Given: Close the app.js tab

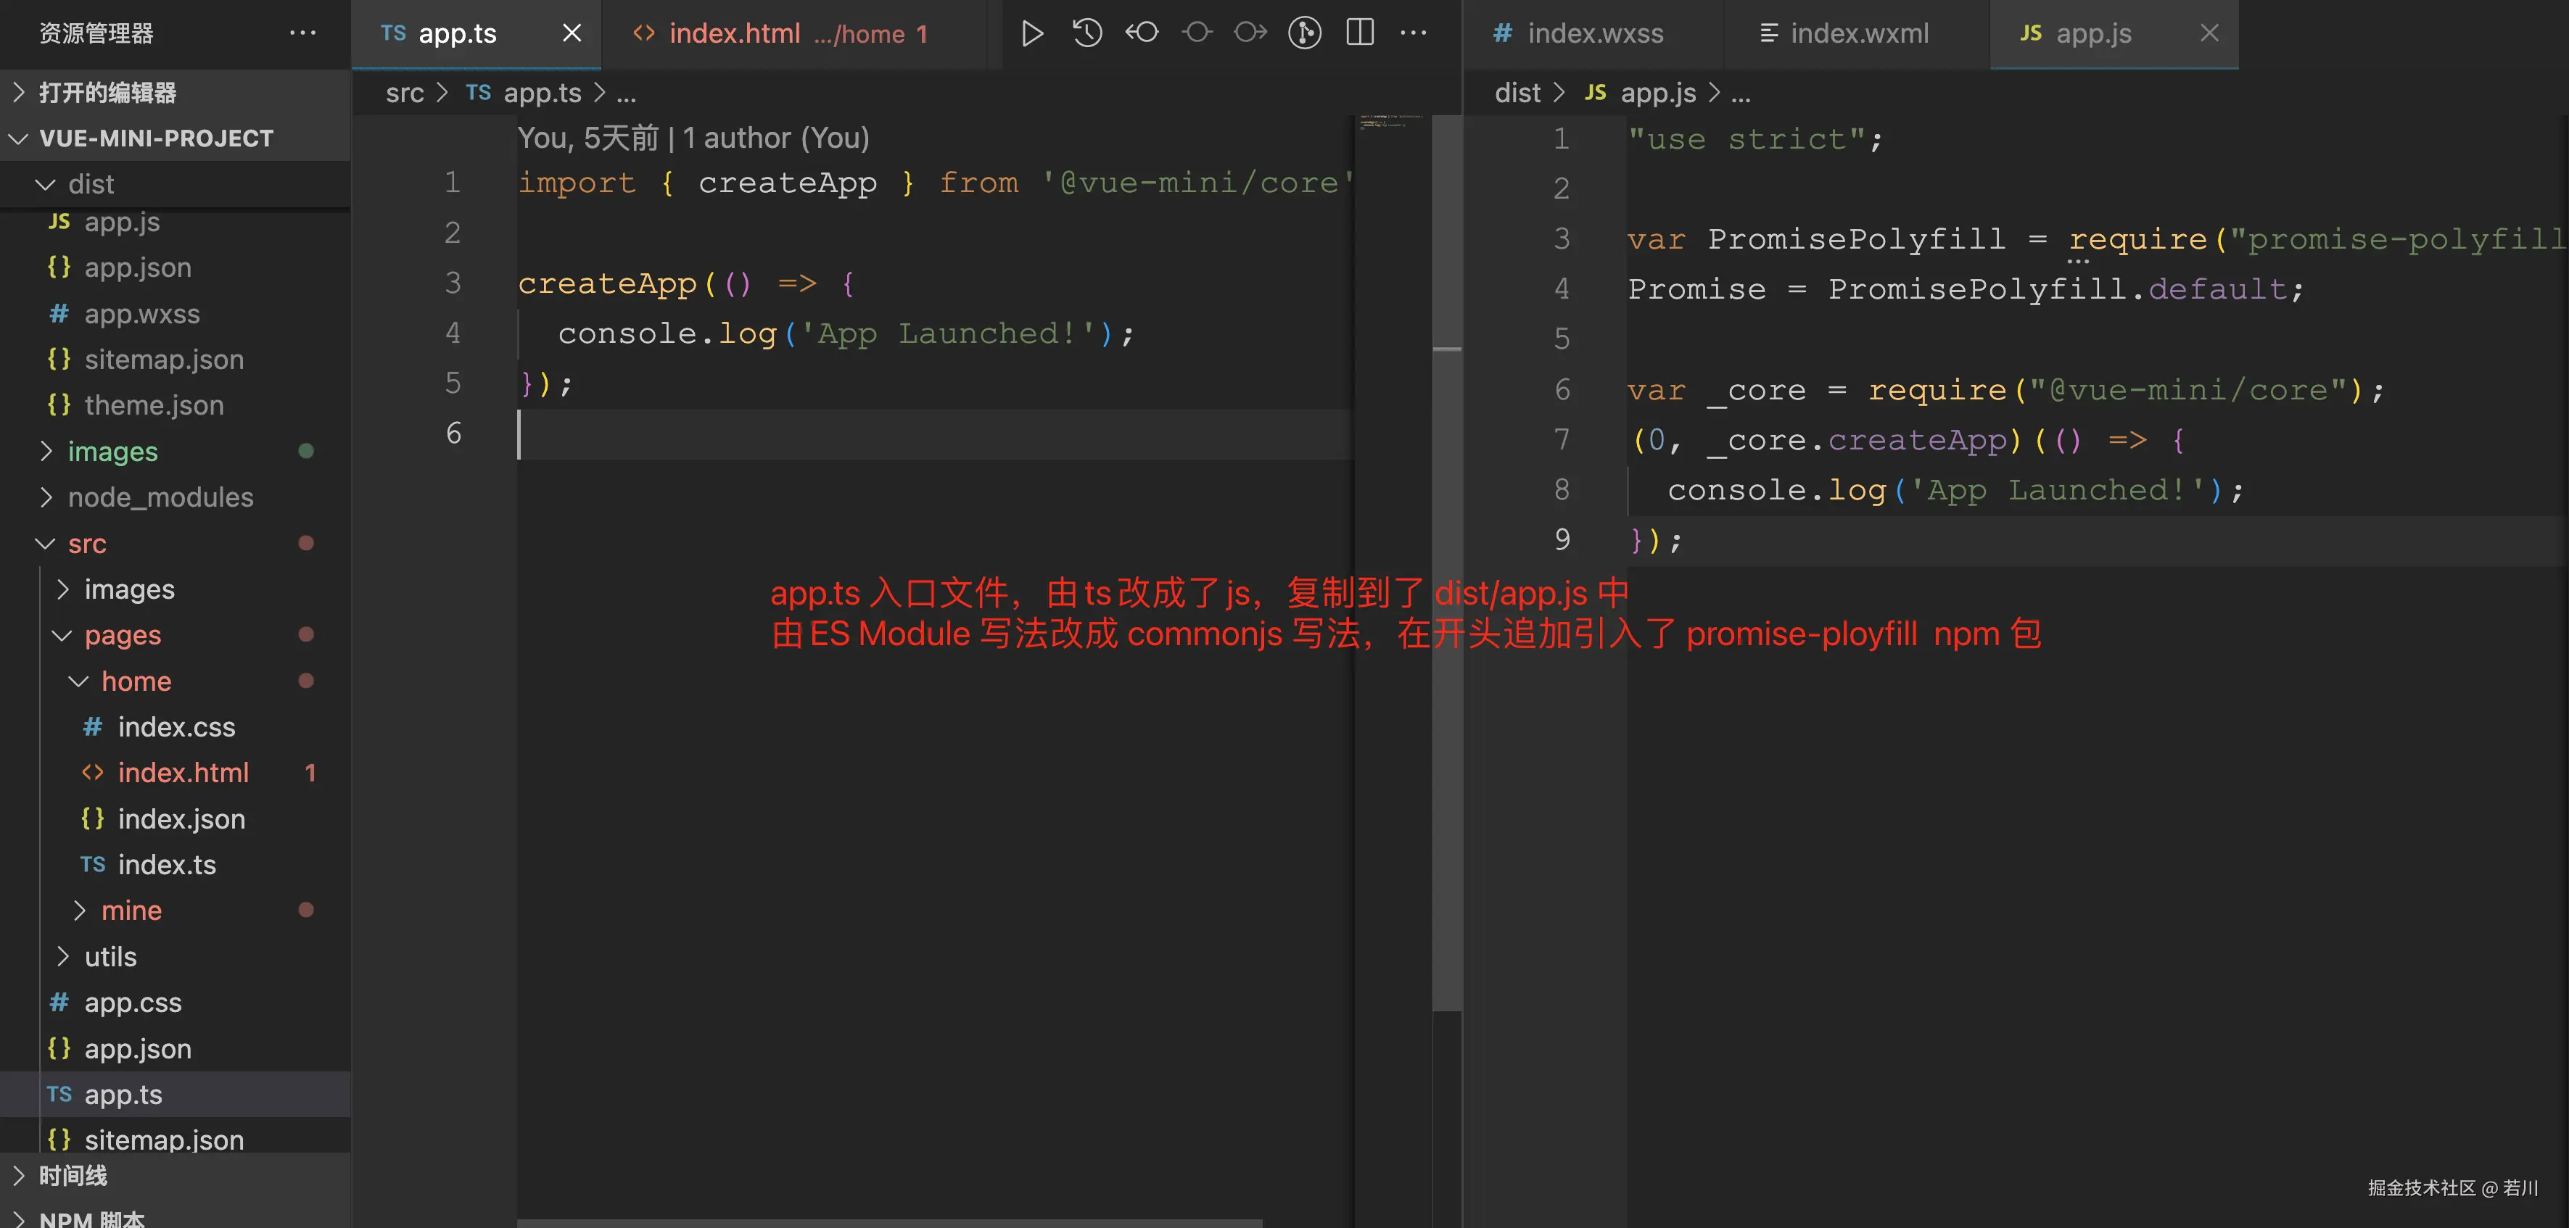Looking at the screenshot, I should coord(2210,33).
